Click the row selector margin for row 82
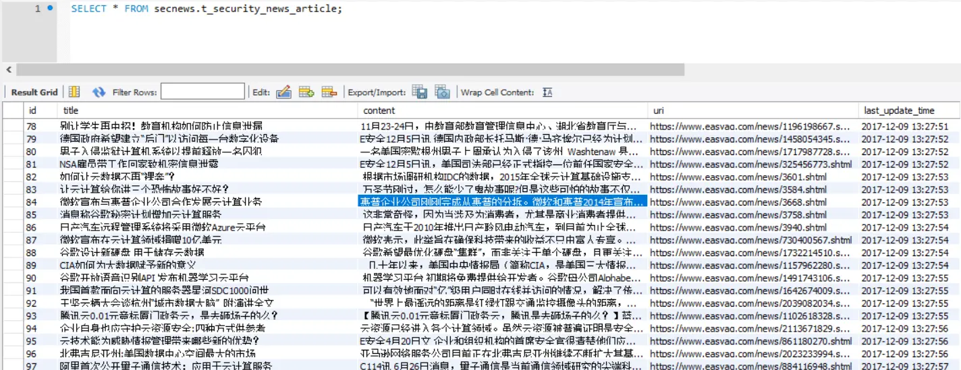Screen dimensions: 961x370 pos(13,177)
